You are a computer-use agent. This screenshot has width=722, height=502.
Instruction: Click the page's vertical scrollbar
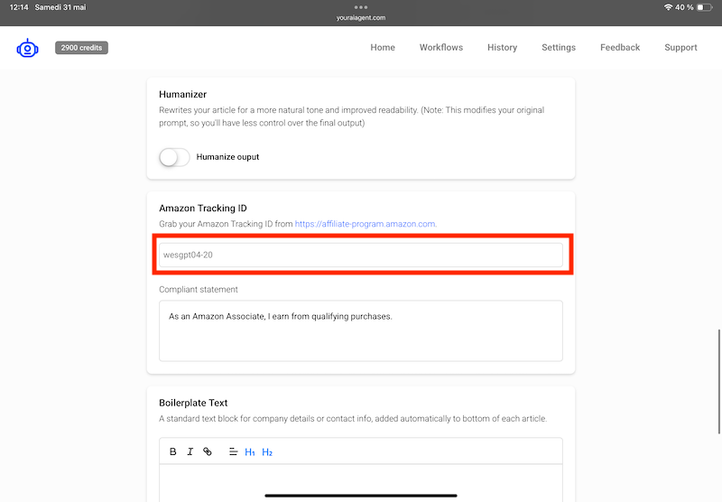[x=718, y=381]
